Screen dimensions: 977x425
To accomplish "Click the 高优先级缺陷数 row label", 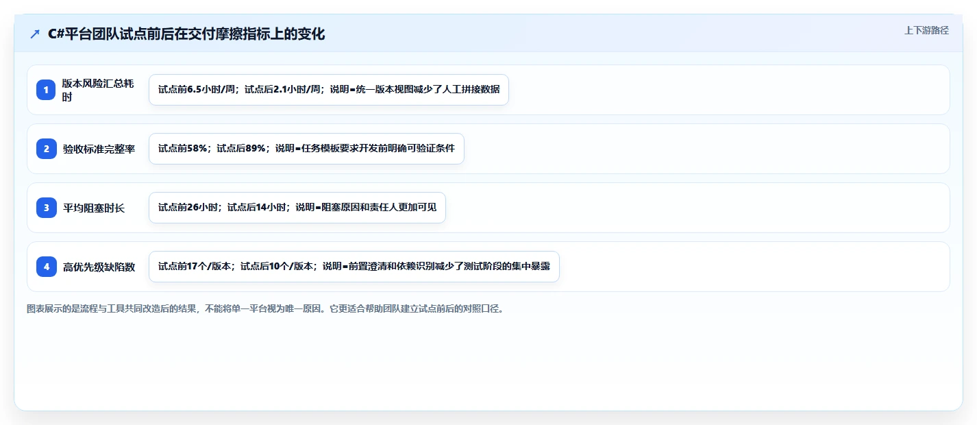I will tap(99, 267).
